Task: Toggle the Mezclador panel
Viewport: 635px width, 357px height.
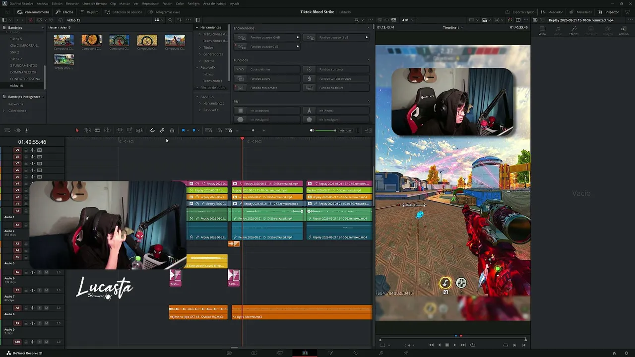Action: click(552, 12)
